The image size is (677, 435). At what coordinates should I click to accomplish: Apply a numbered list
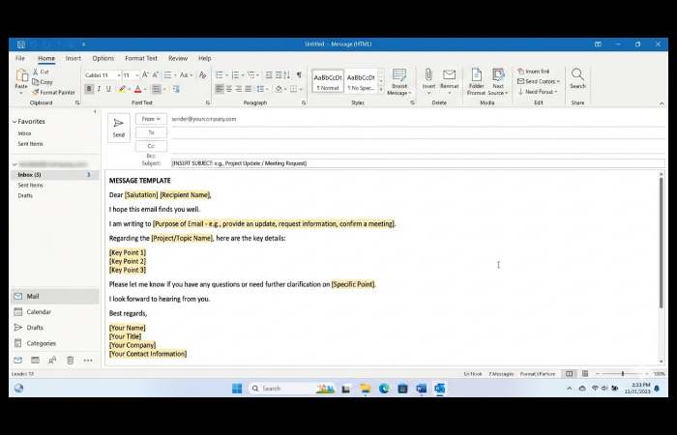click(235, 75)
